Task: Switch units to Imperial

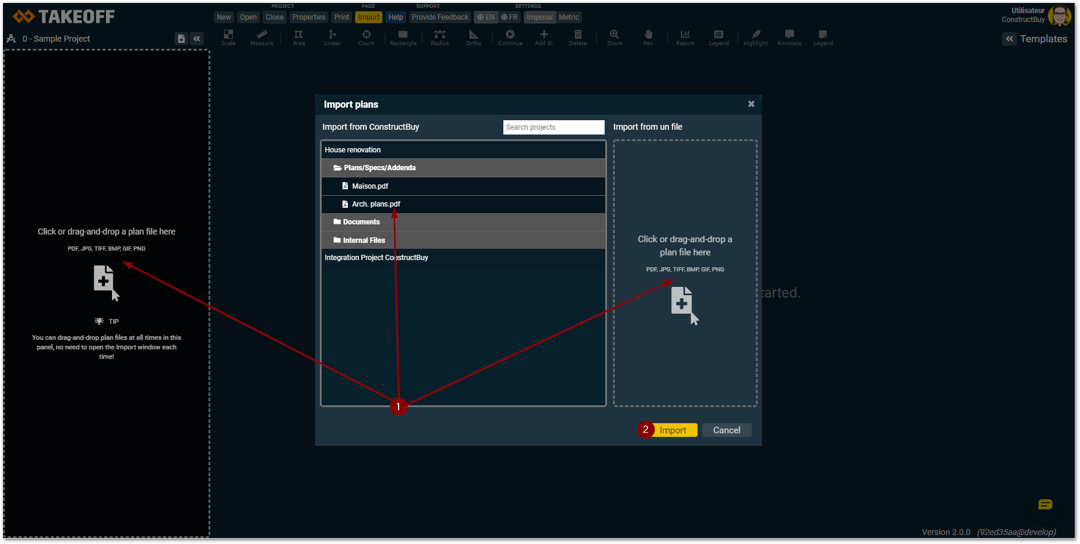Action: pos(539,17)
